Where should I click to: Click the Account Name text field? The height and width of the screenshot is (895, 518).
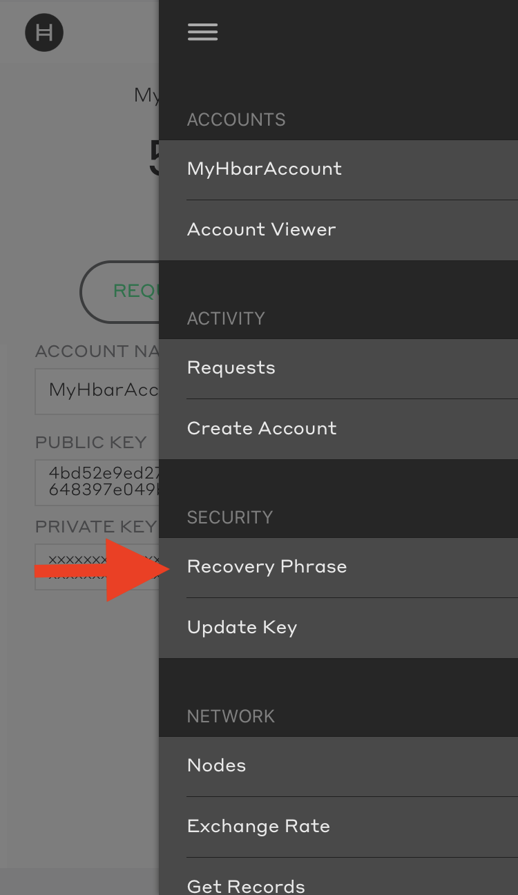click(x=97, y=390)
